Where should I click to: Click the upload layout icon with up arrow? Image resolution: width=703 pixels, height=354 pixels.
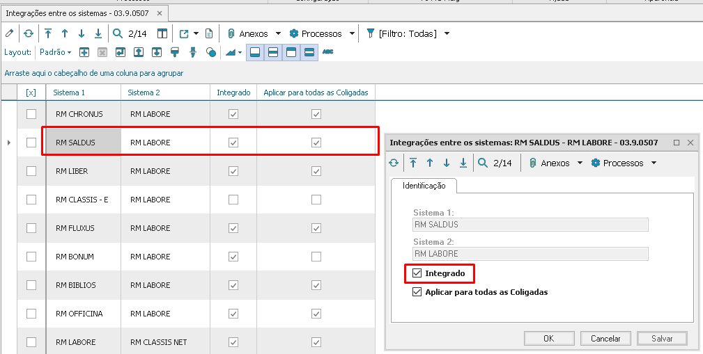click(139, 52)
